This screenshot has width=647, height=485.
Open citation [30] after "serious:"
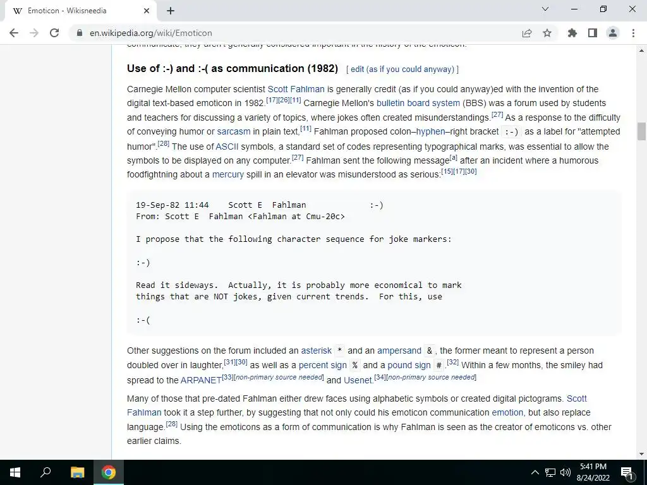(x=471, y=171)
